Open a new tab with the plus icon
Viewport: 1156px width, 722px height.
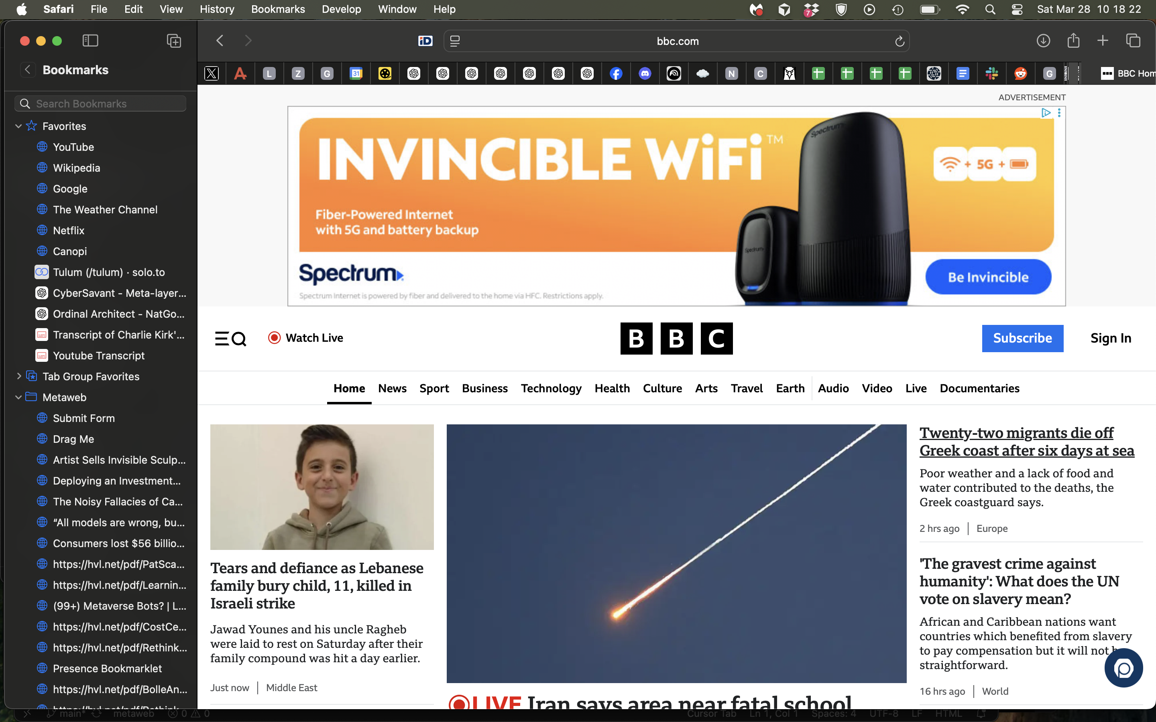(x=1103, y=41)
